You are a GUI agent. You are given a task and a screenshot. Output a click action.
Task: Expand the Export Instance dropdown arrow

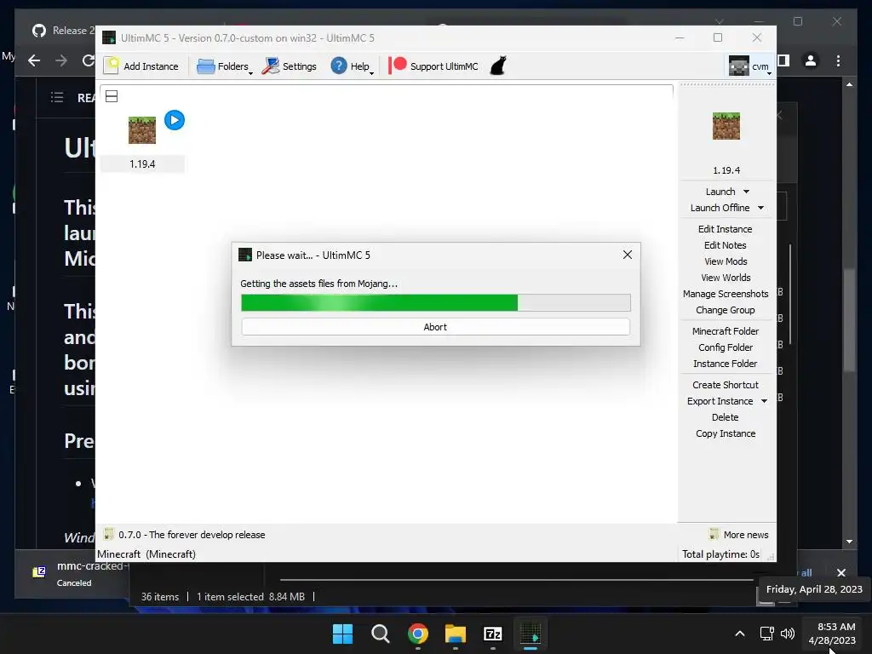click(x=764, y=401)
